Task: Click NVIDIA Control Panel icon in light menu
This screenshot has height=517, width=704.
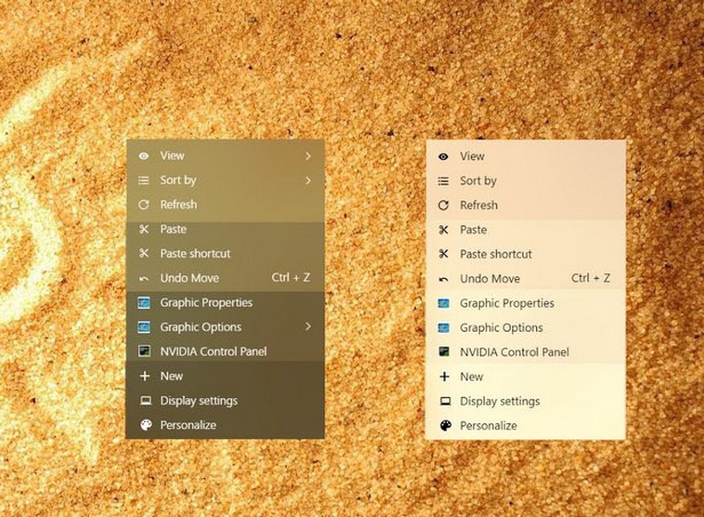Action: pos(444,352)
